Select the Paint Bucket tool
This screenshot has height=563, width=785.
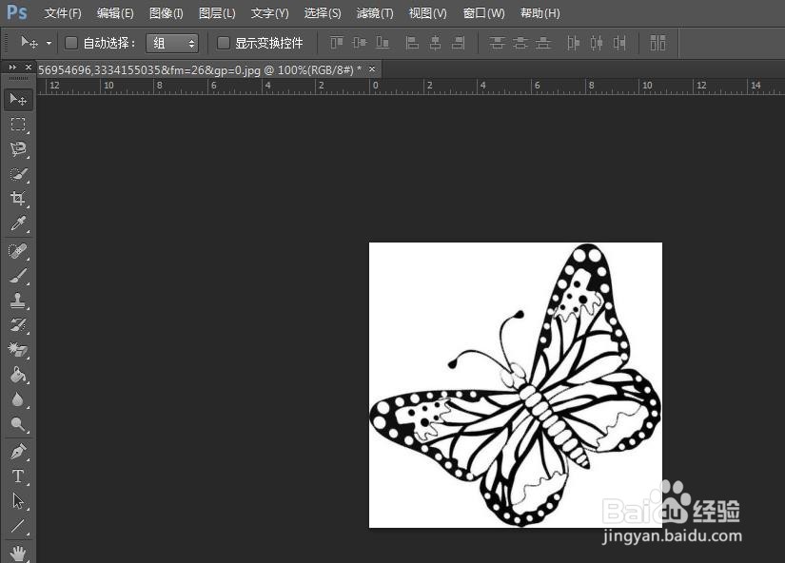click(18, 375)
